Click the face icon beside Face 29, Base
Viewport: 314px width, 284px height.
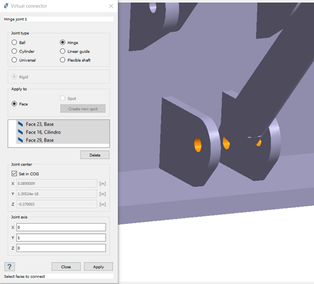[21, 140]
